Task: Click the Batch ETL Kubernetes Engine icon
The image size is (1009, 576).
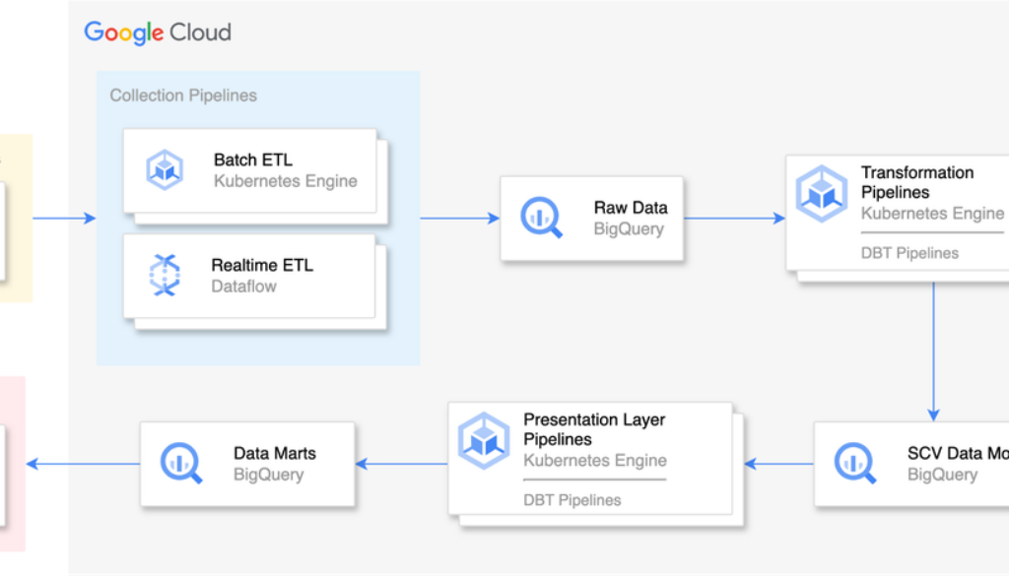Action: (165, 169)
